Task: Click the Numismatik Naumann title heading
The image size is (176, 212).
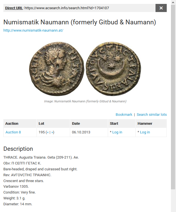Action: pyautogui.click(x=80, y=22)
